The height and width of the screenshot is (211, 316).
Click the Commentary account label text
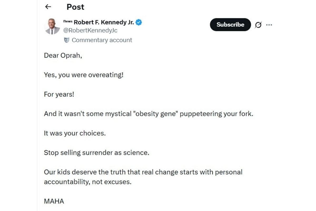[x=102, y=40]
